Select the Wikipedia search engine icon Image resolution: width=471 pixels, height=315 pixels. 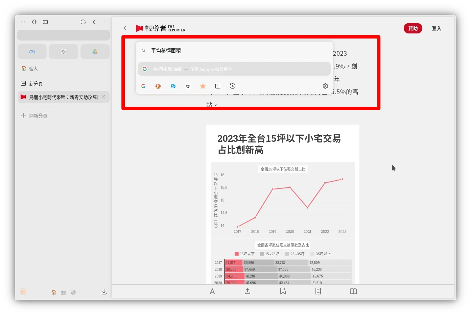tap(188, 86)
